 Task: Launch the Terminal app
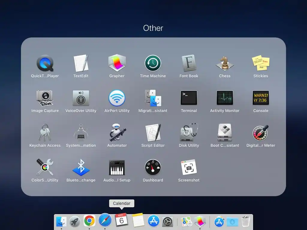(189, 98)
